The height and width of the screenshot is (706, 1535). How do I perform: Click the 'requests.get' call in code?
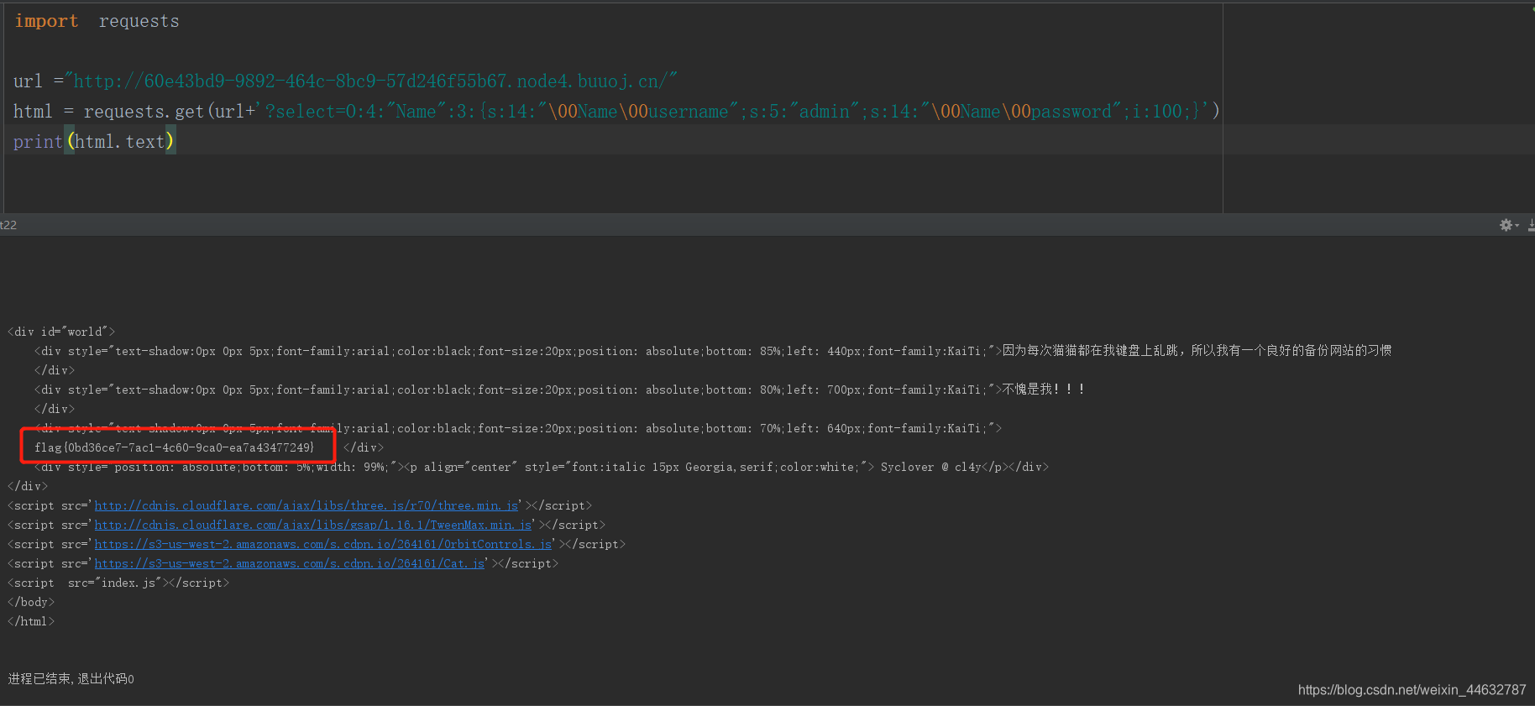(x=144, y=111)
